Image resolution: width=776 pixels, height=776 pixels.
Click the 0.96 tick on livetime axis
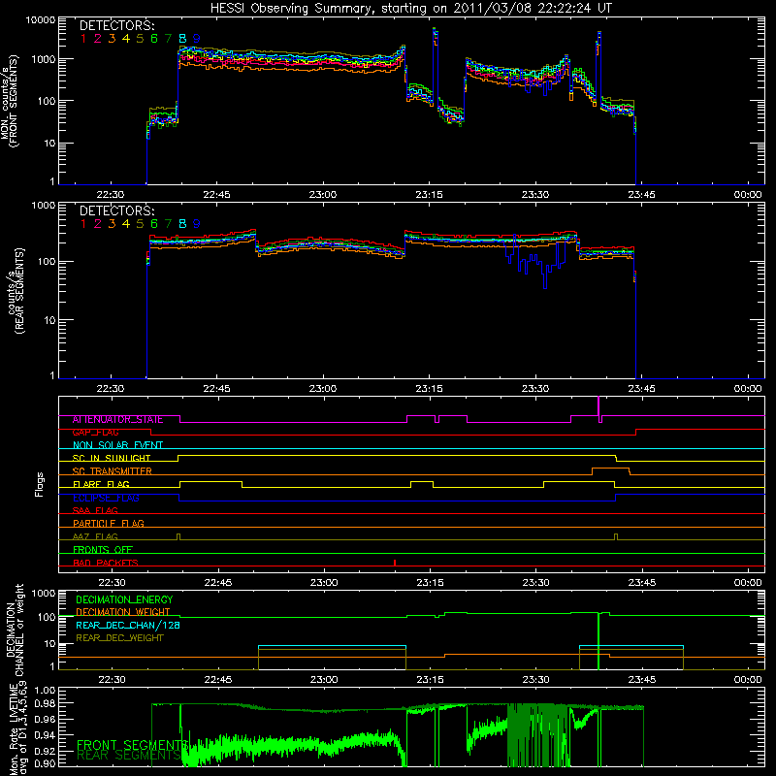(x=46, y=719)
